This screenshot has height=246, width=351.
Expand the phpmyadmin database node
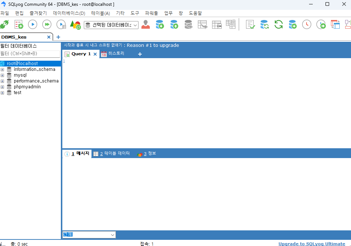click(3, 87)
